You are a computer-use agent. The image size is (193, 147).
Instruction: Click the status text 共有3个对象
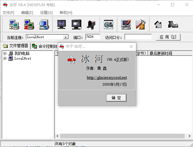65,144
